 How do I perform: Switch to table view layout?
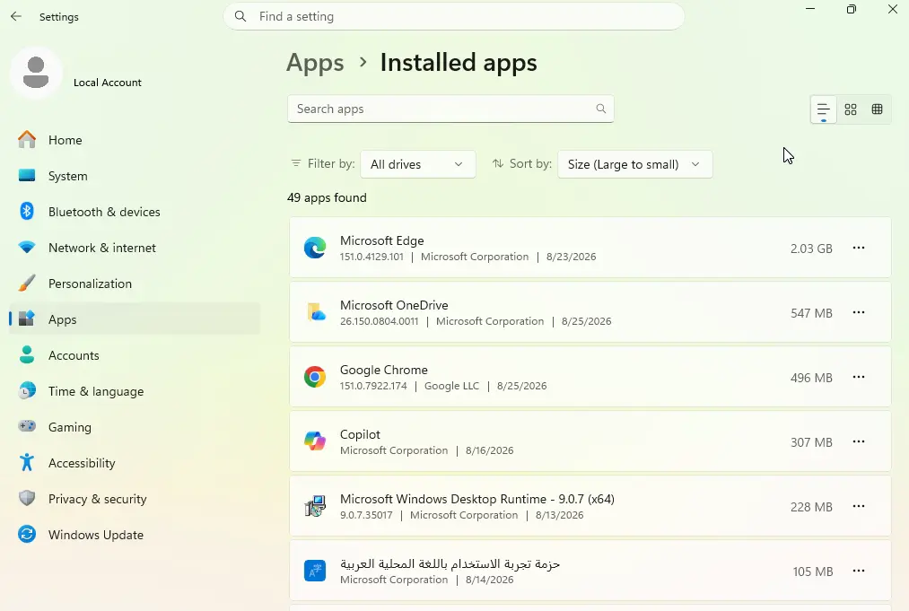click(x=877, y=109)
